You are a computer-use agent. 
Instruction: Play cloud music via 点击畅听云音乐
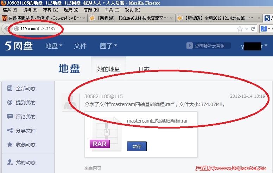tap(208, 46)
